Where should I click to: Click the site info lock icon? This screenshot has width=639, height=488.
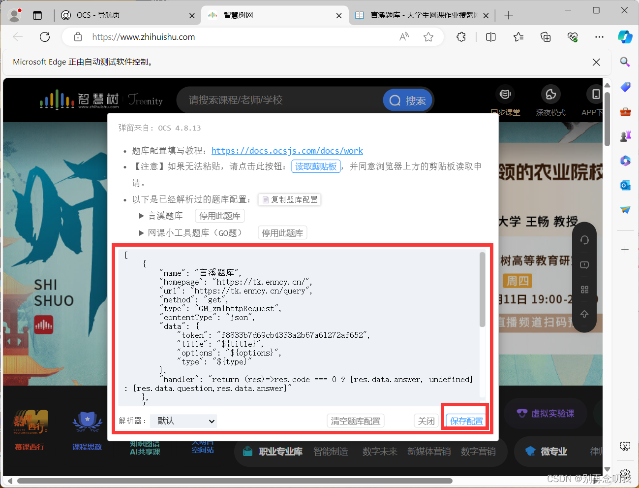coord(78,37)
